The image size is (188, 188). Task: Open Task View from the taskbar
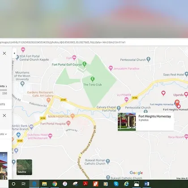click(24, 184)
